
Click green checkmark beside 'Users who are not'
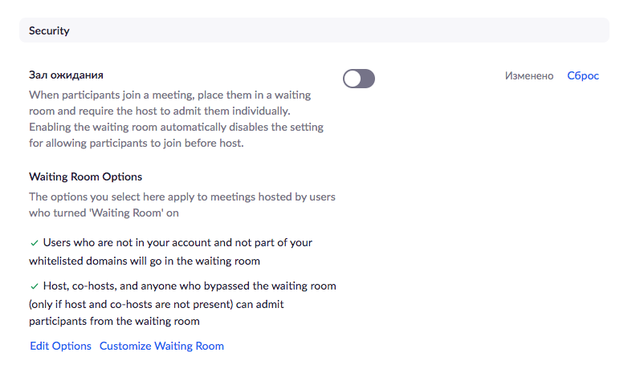[34, 241]
